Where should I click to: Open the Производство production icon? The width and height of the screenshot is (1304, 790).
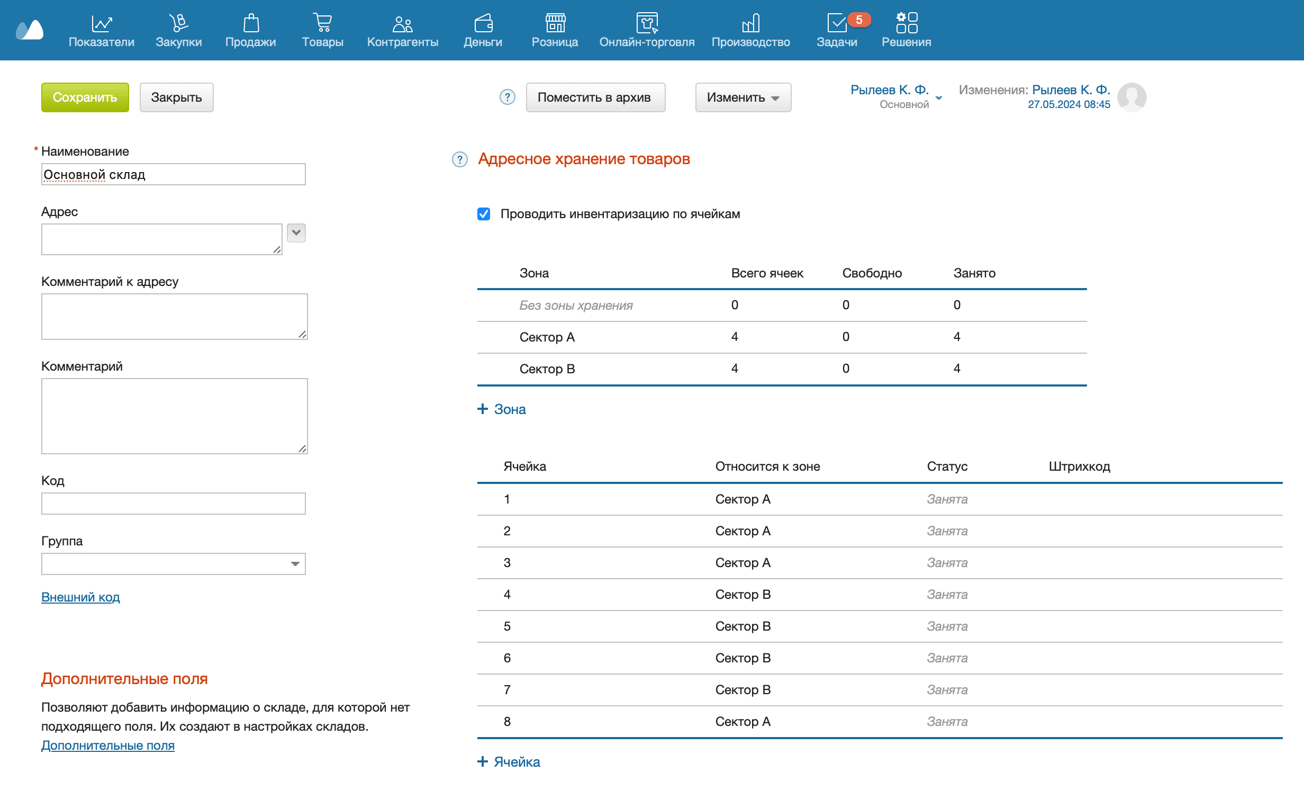coord(750,24)
